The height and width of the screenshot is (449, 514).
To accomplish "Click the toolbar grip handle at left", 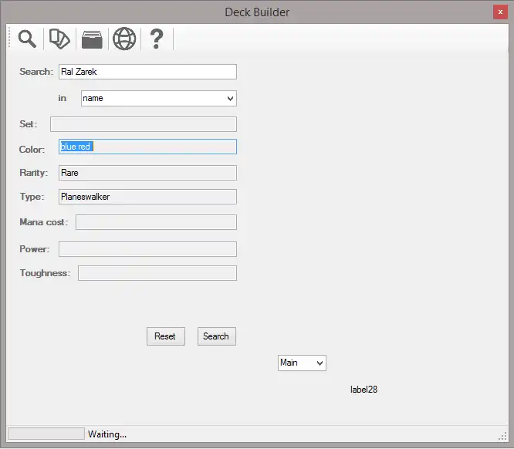I will pos(9,38).
